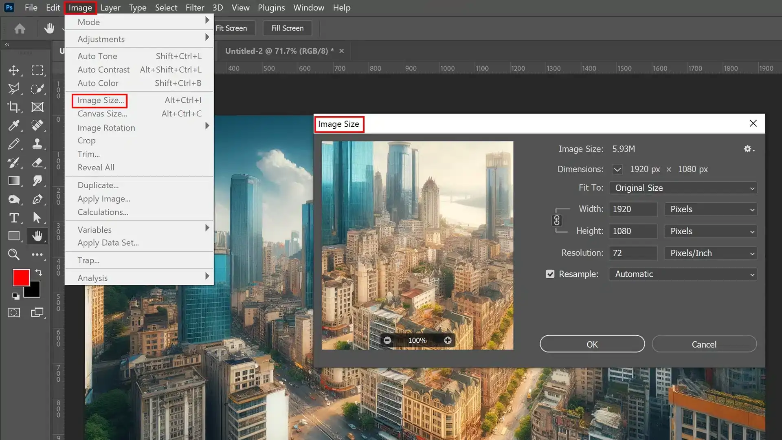782x440 pixels.
Task: Click the Height input field
Action: coord(633,231)
